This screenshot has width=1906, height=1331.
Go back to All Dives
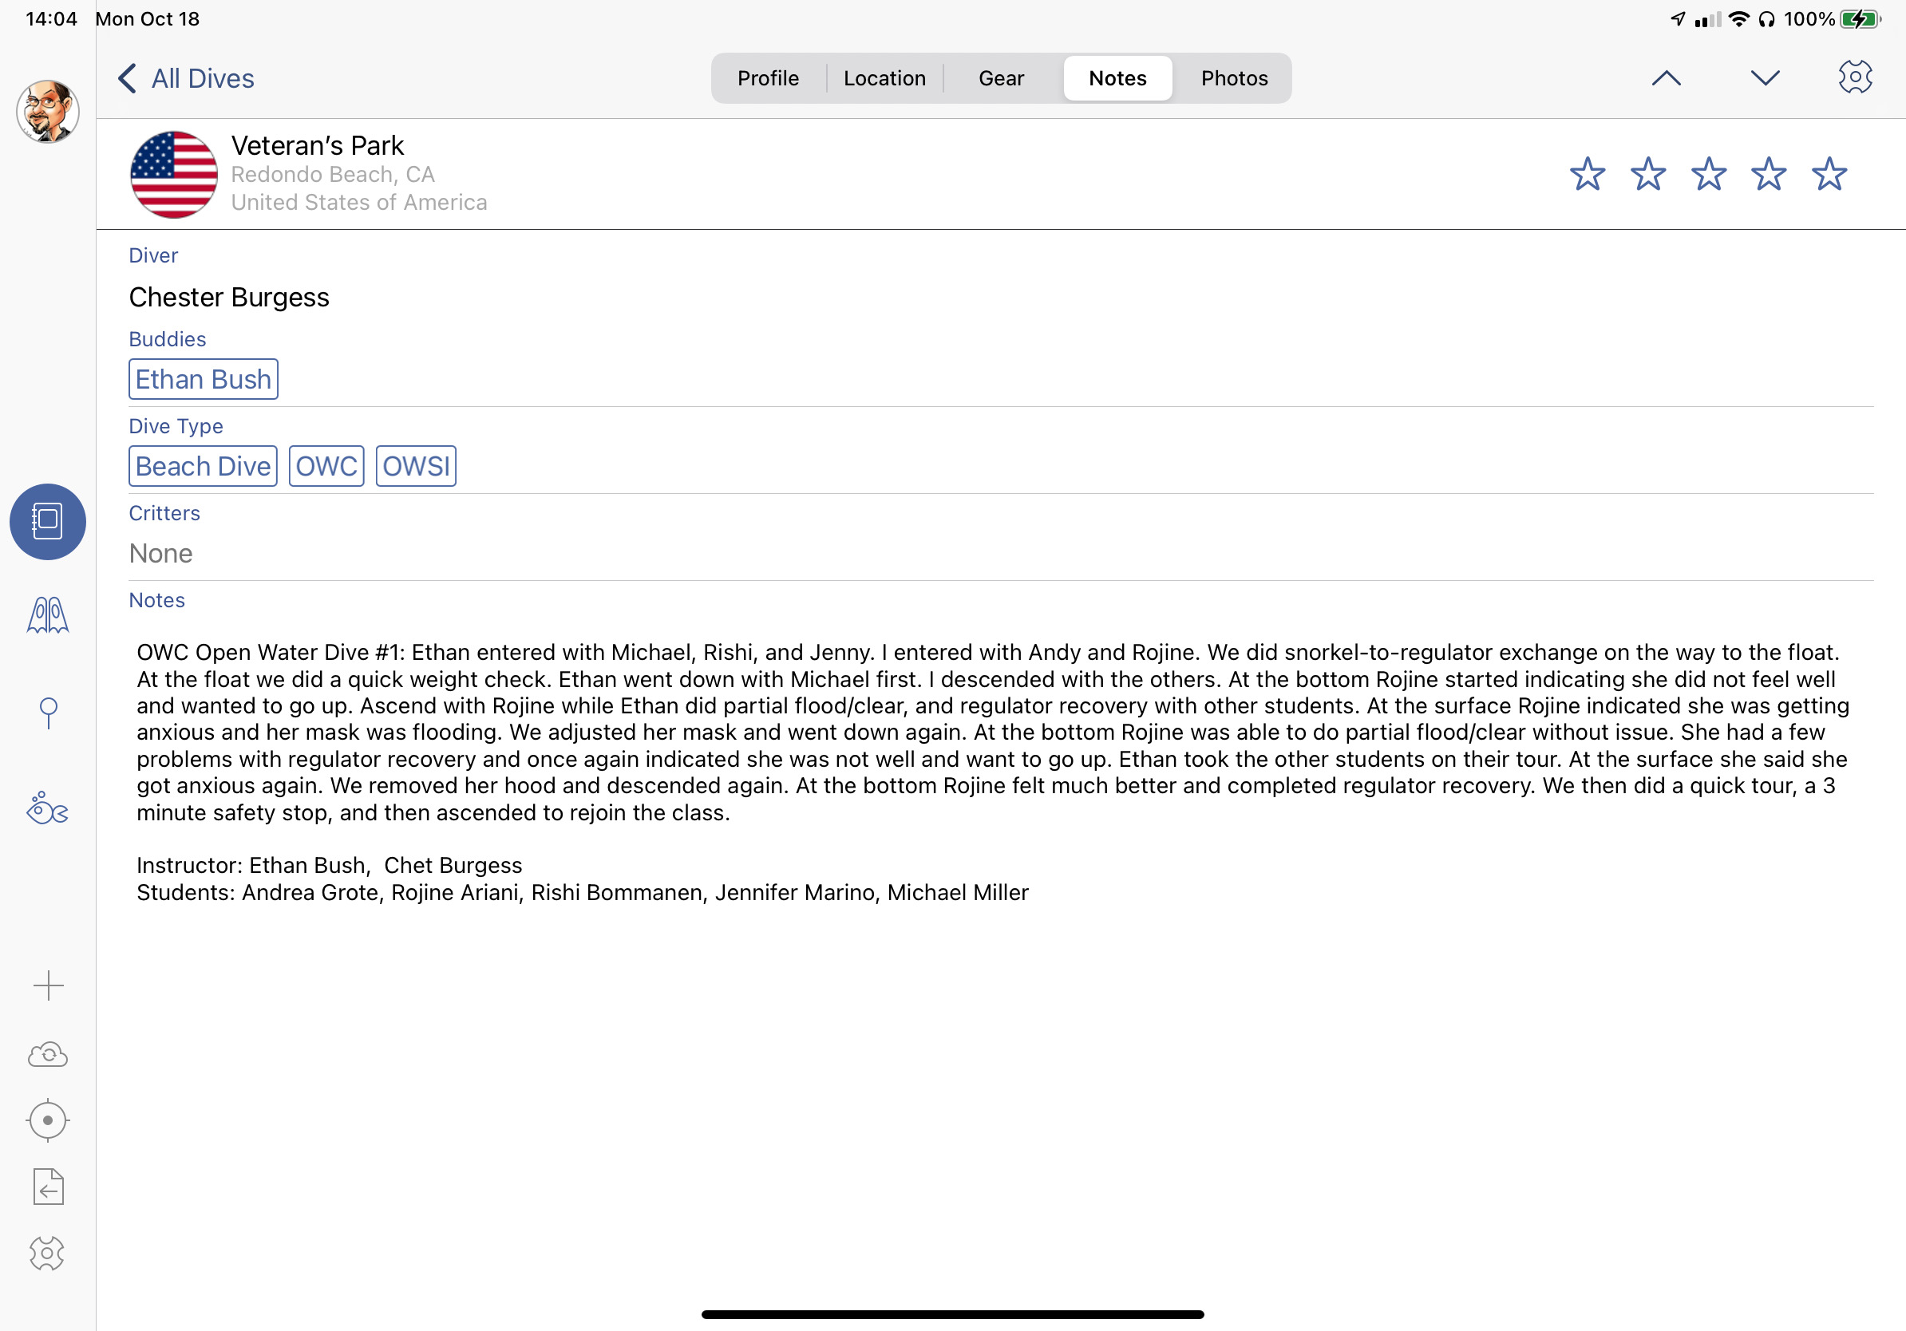pyautogui.click(x=187, y=79)
